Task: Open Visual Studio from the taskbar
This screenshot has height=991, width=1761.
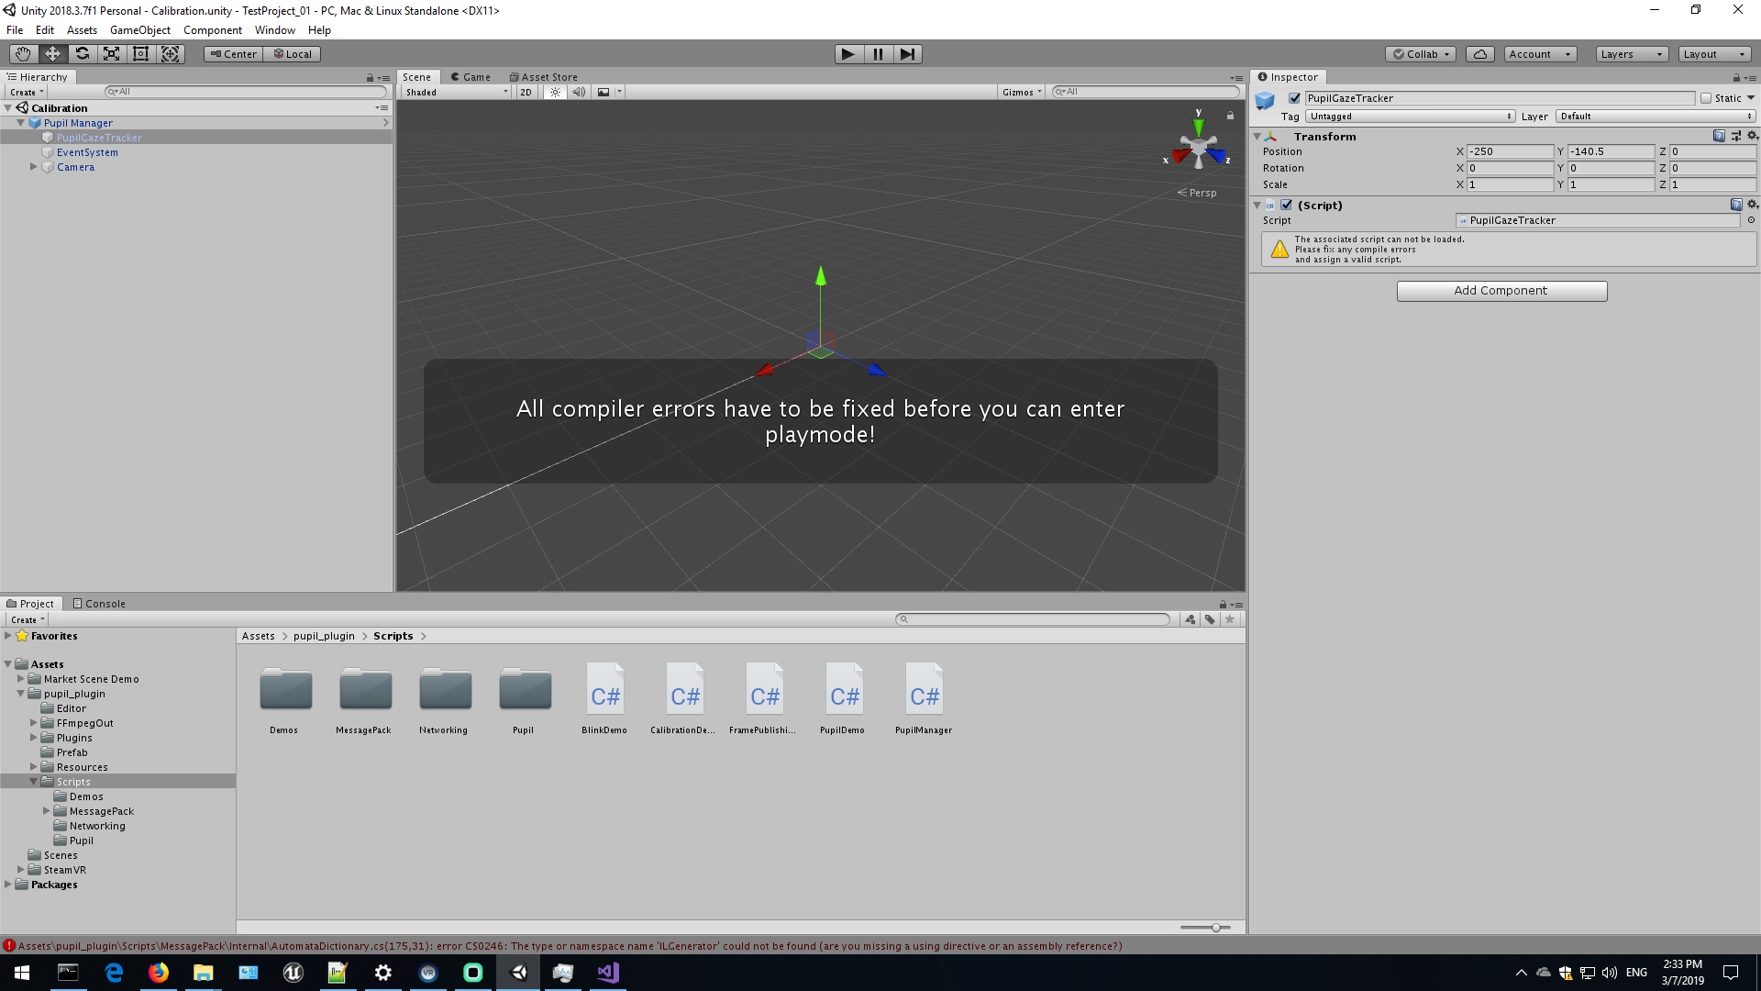Action: click(x=607, y=973)
